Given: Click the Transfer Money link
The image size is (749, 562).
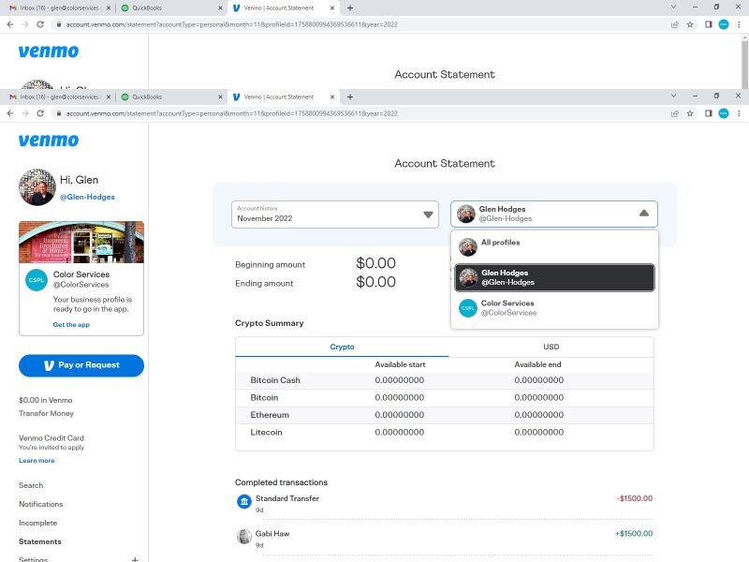Looking at the screenshot, I should (46, 413).
